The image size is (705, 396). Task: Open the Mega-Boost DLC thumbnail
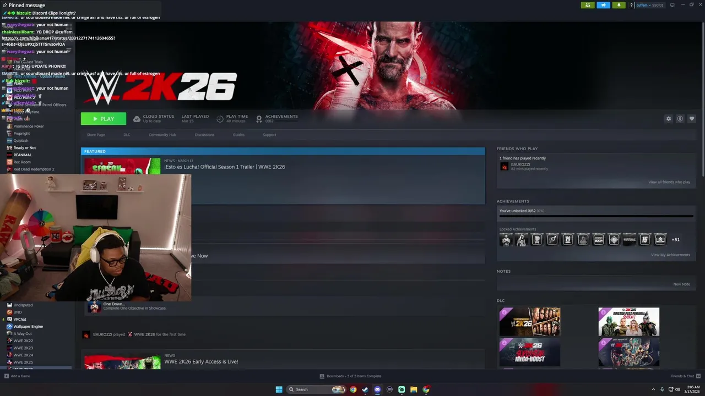click(530, 352)
